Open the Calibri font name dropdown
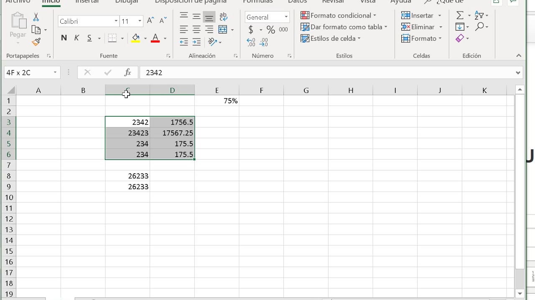Viewport: 535px width, 300px height. coord(116,21)
